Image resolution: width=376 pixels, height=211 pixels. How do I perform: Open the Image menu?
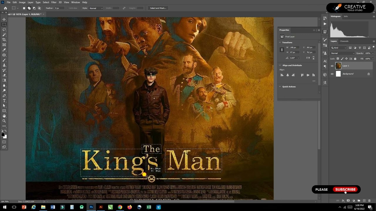click(22, 2)
